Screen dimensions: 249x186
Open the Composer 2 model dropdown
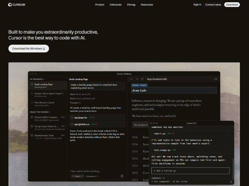tap(92, 176)
